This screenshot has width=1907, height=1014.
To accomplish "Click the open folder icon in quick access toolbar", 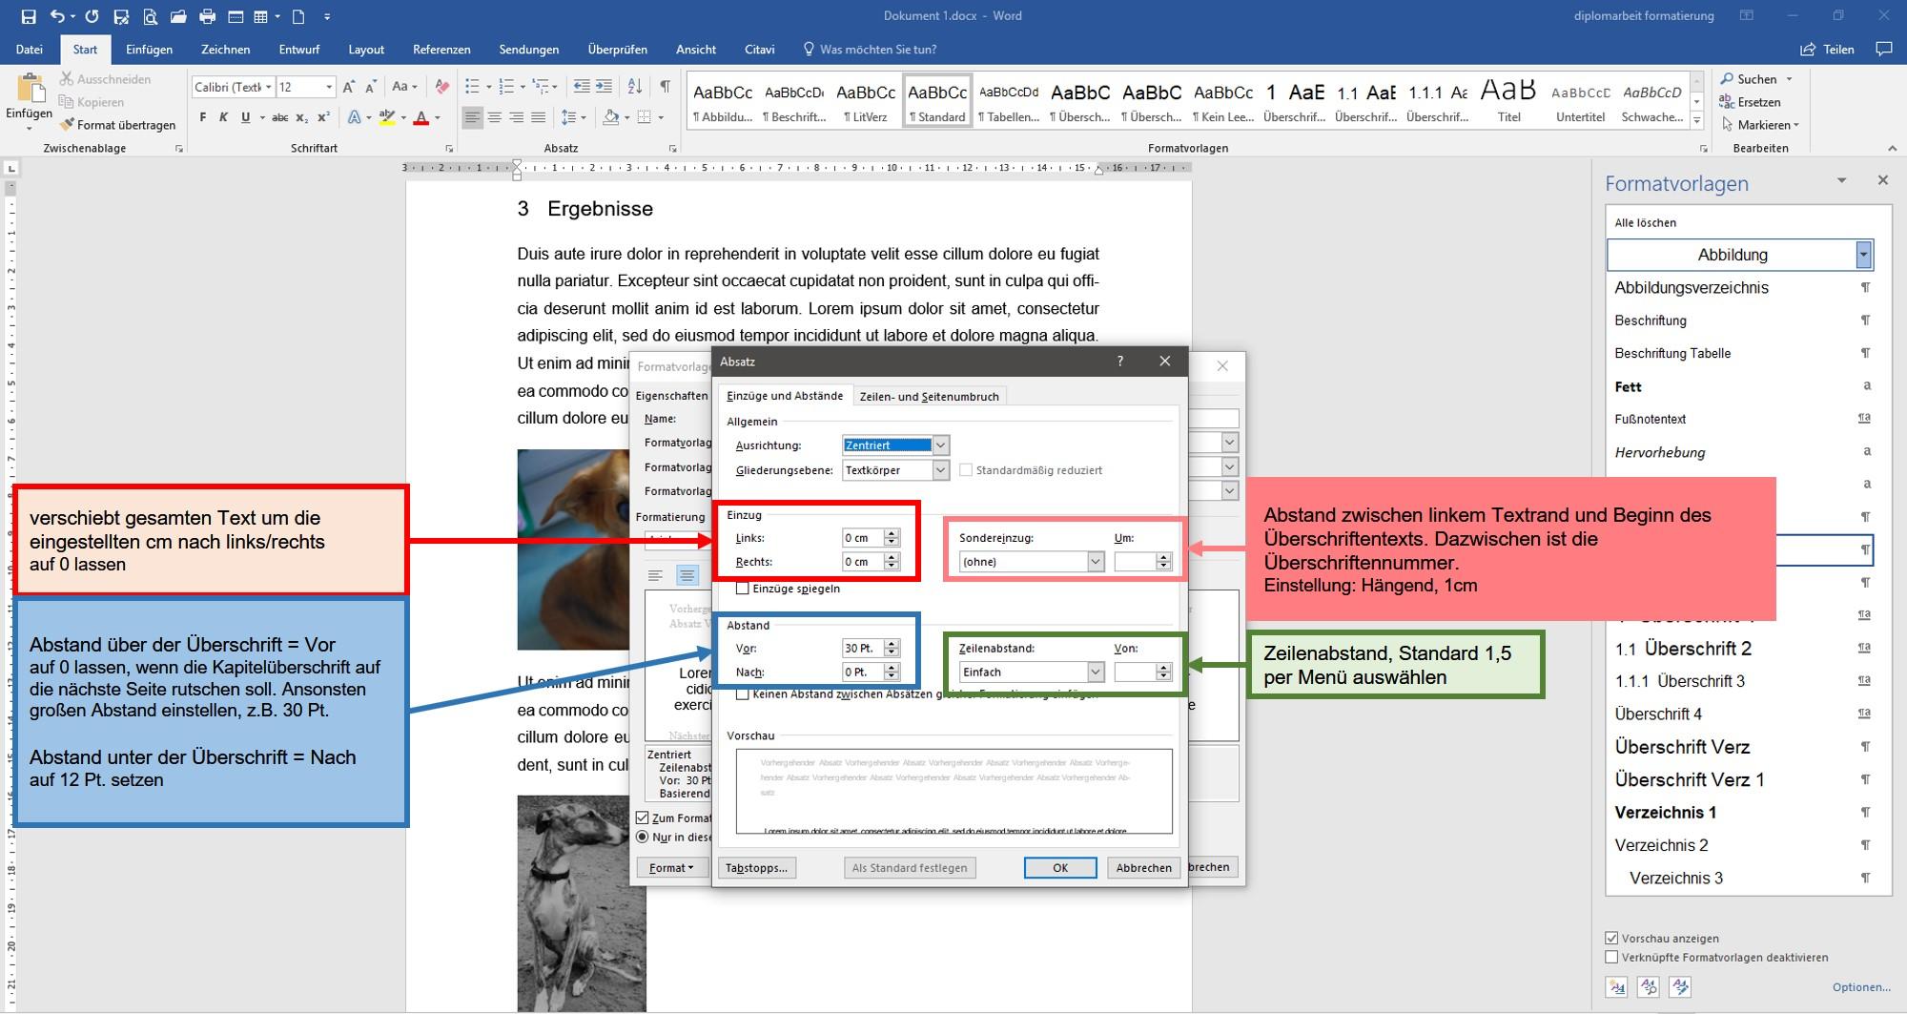I will click(178, 16).
